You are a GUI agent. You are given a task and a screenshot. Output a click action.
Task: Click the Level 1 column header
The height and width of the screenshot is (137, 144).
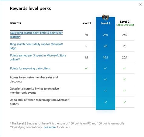click(86, 23)
